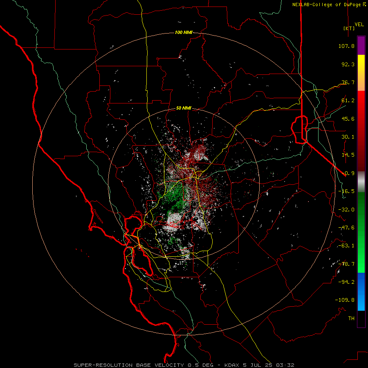Click the blue segment of velocity color bar

tap(361, 292)
